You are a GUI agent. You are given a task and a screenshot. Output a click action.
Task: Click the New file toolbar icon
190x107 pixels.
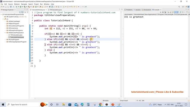click(1, 7)
